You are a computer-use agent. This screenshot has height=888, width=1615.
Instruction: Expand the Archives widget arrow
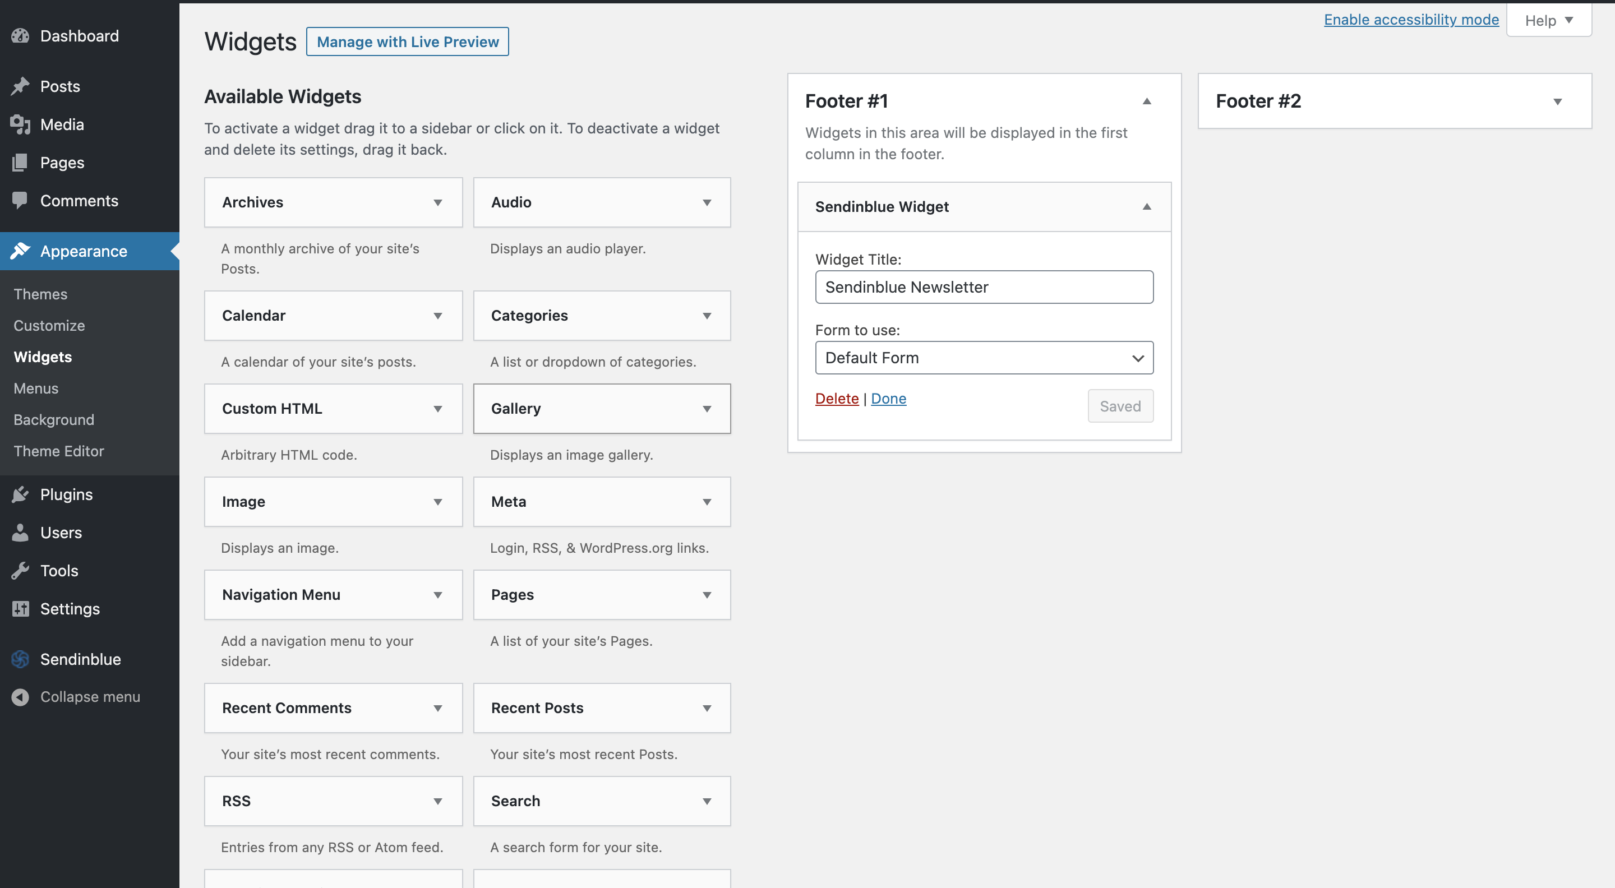pyautogui.click(x=437, y=202)
